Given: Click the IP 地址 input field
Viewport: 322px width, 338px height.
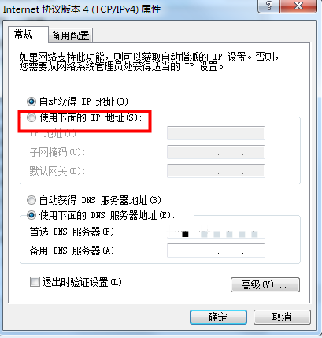Looking at the screenshot, I should click(216, 133).
